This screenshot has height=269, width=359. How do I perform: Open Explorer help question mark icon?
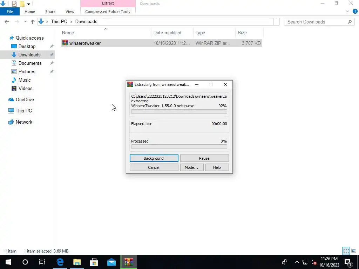pyautogui.click(x=355, y=11)
